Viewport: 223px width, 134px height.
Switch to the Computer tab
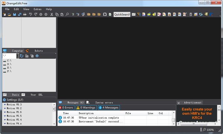tap(17, 51)
